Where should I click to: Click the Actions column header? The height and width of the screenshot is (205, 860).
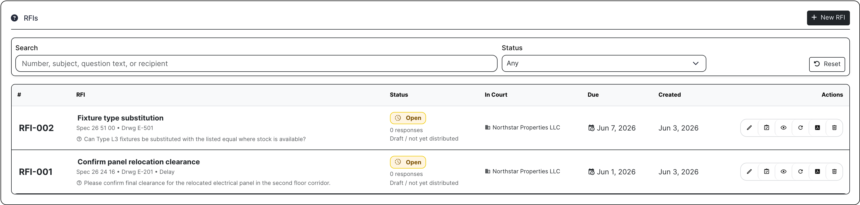coord(832,95)
